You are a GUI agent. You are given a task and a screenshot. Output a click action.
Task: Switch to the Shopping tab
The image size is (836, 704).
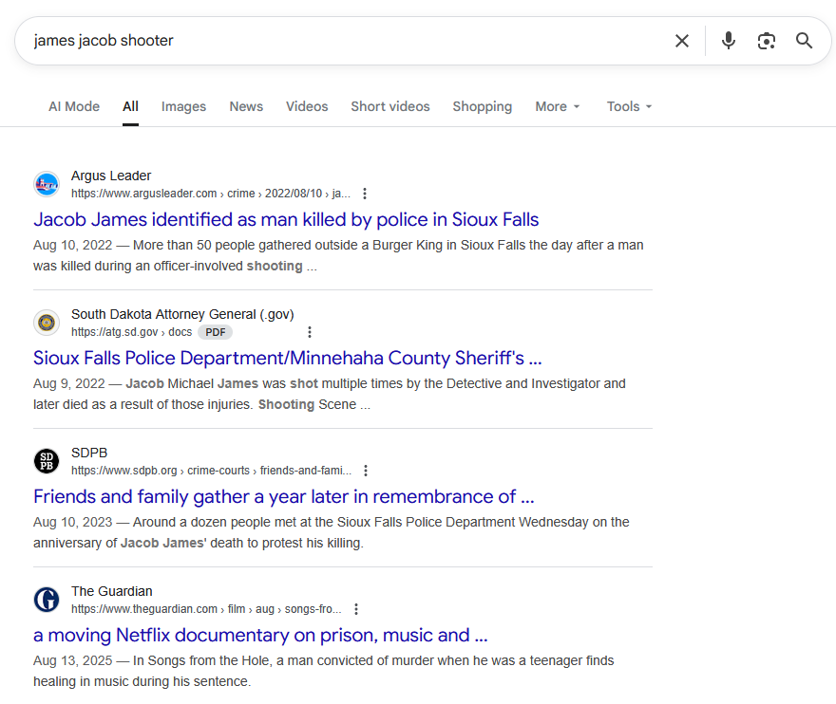click(x=483, y=106)
